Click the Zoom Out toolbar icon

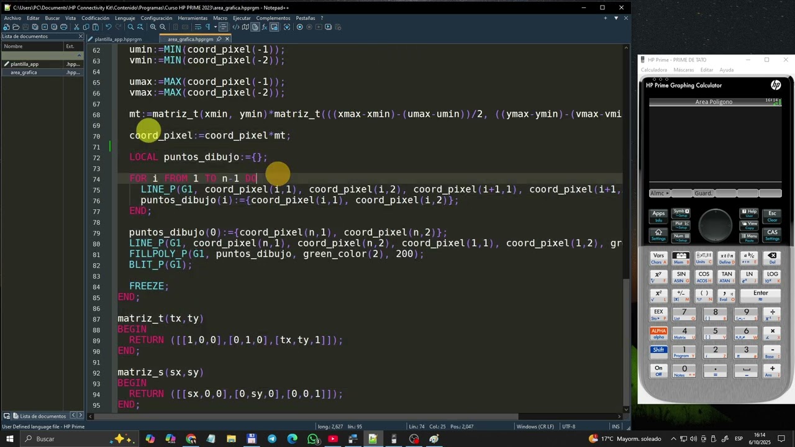(x=163, y=27)
